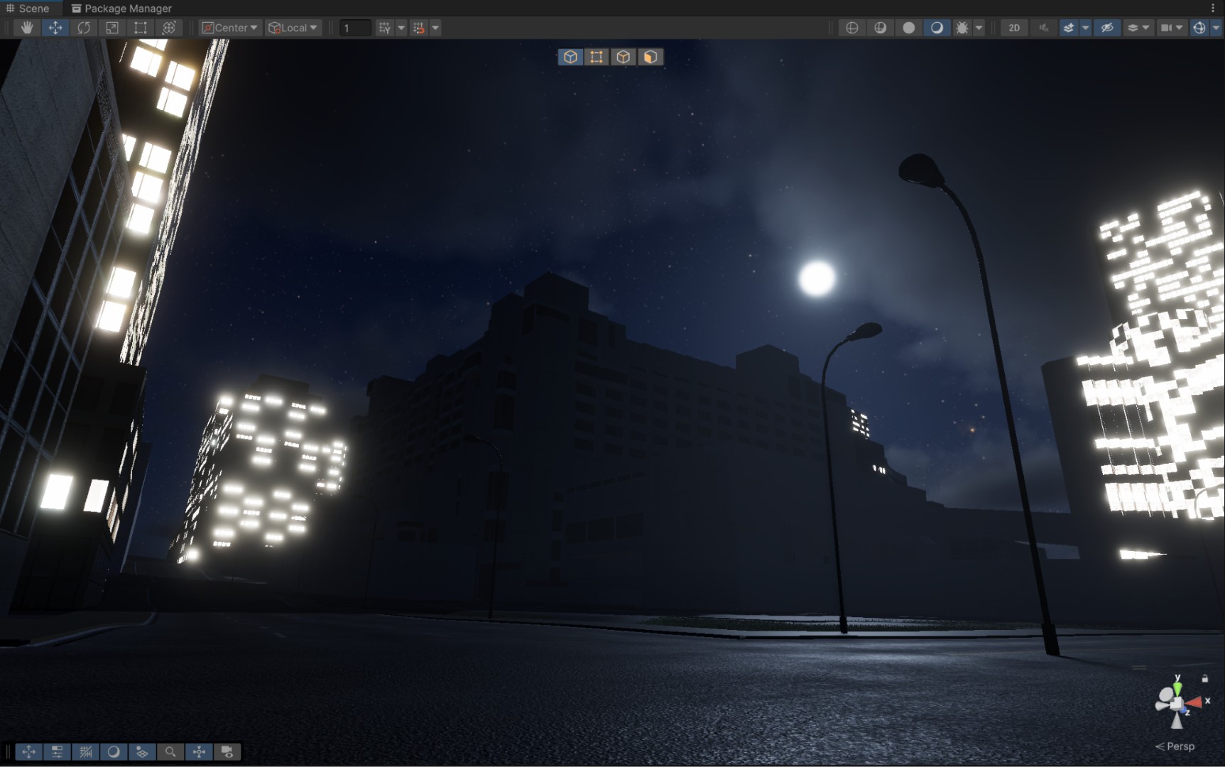This screenshot has width=1225, height=767.
Task: Select the Rotate tool
Action: click(84, 28)
